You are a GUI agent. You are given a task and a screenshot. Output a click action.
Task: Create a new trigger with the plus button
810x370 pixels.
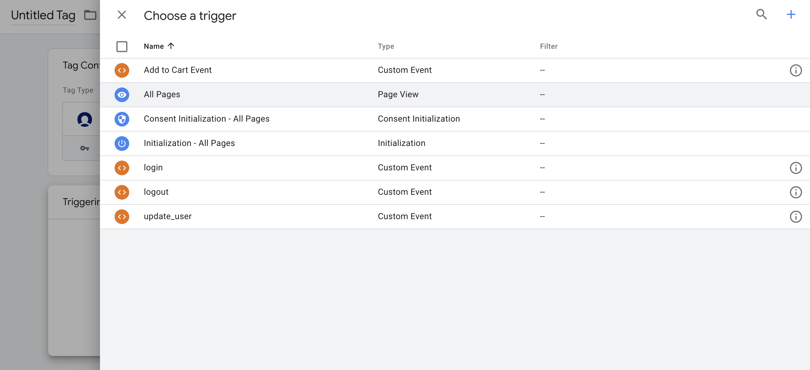(x=791, y=14)
